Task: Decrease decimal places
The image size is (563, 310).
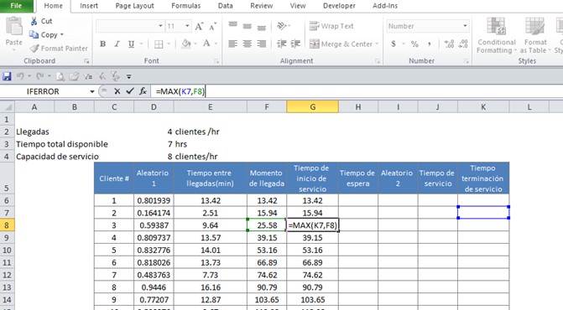Action: click(463, 44)
